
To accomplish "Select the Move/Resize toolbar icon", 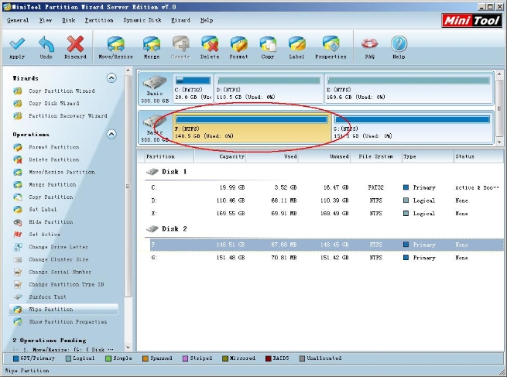I will (x=116, y=44).
